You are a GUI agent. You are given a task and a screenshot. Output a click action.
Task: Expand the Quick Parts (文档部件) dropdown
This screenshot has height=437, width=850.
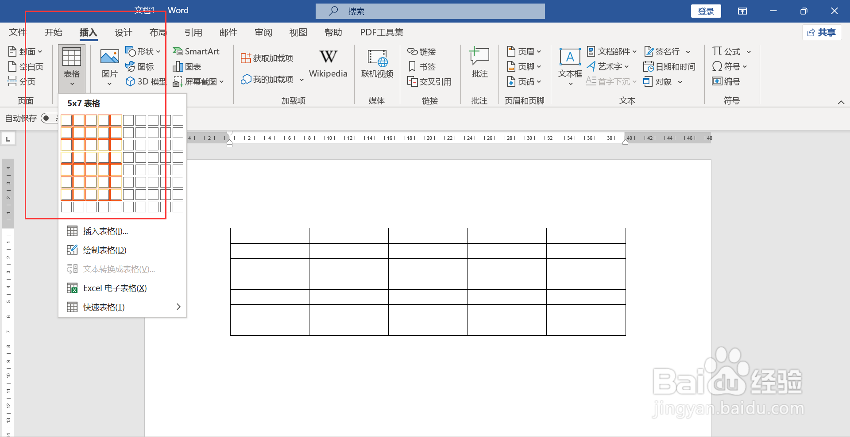634,52
